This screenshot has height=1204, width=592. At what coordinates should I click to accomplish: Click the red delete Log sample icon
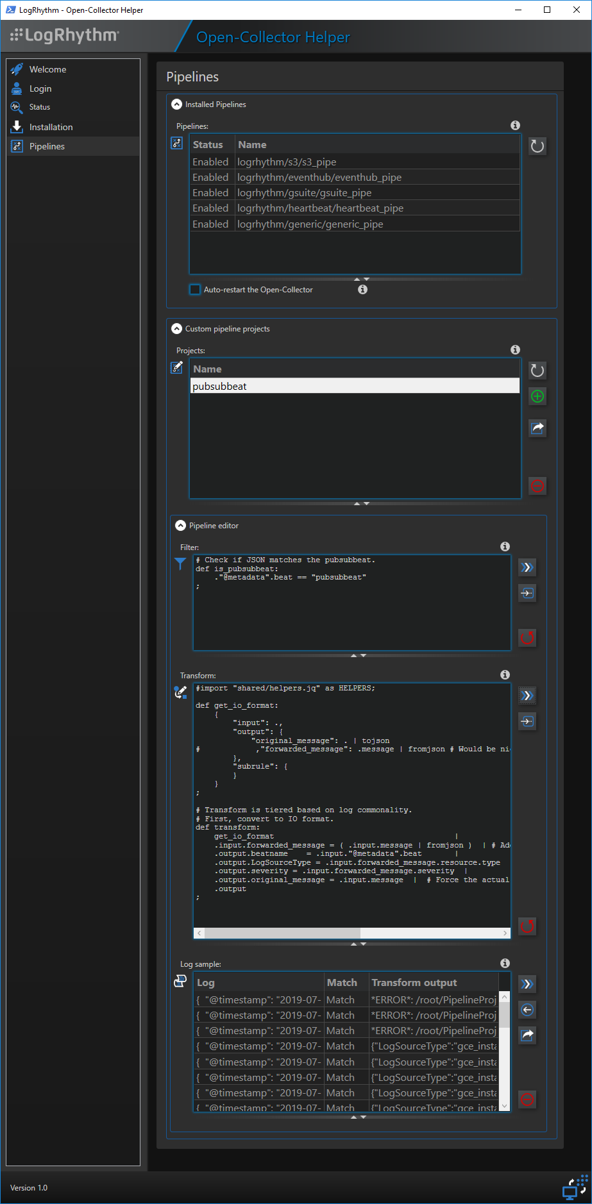527,1099
